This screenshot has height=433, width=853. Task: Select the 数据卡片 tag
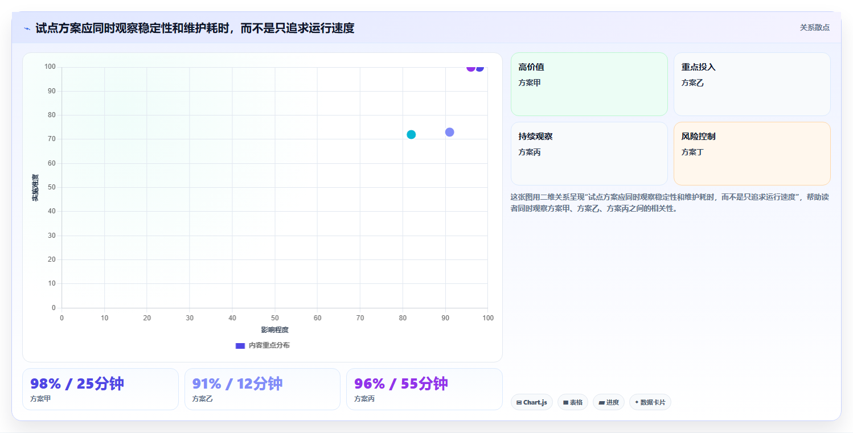point(650,402)
